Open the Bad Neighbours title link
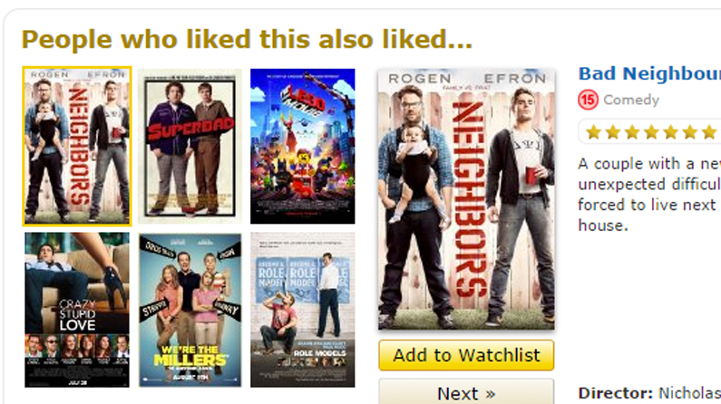Screen dimensions: 721x404 (x=649, y=73)
